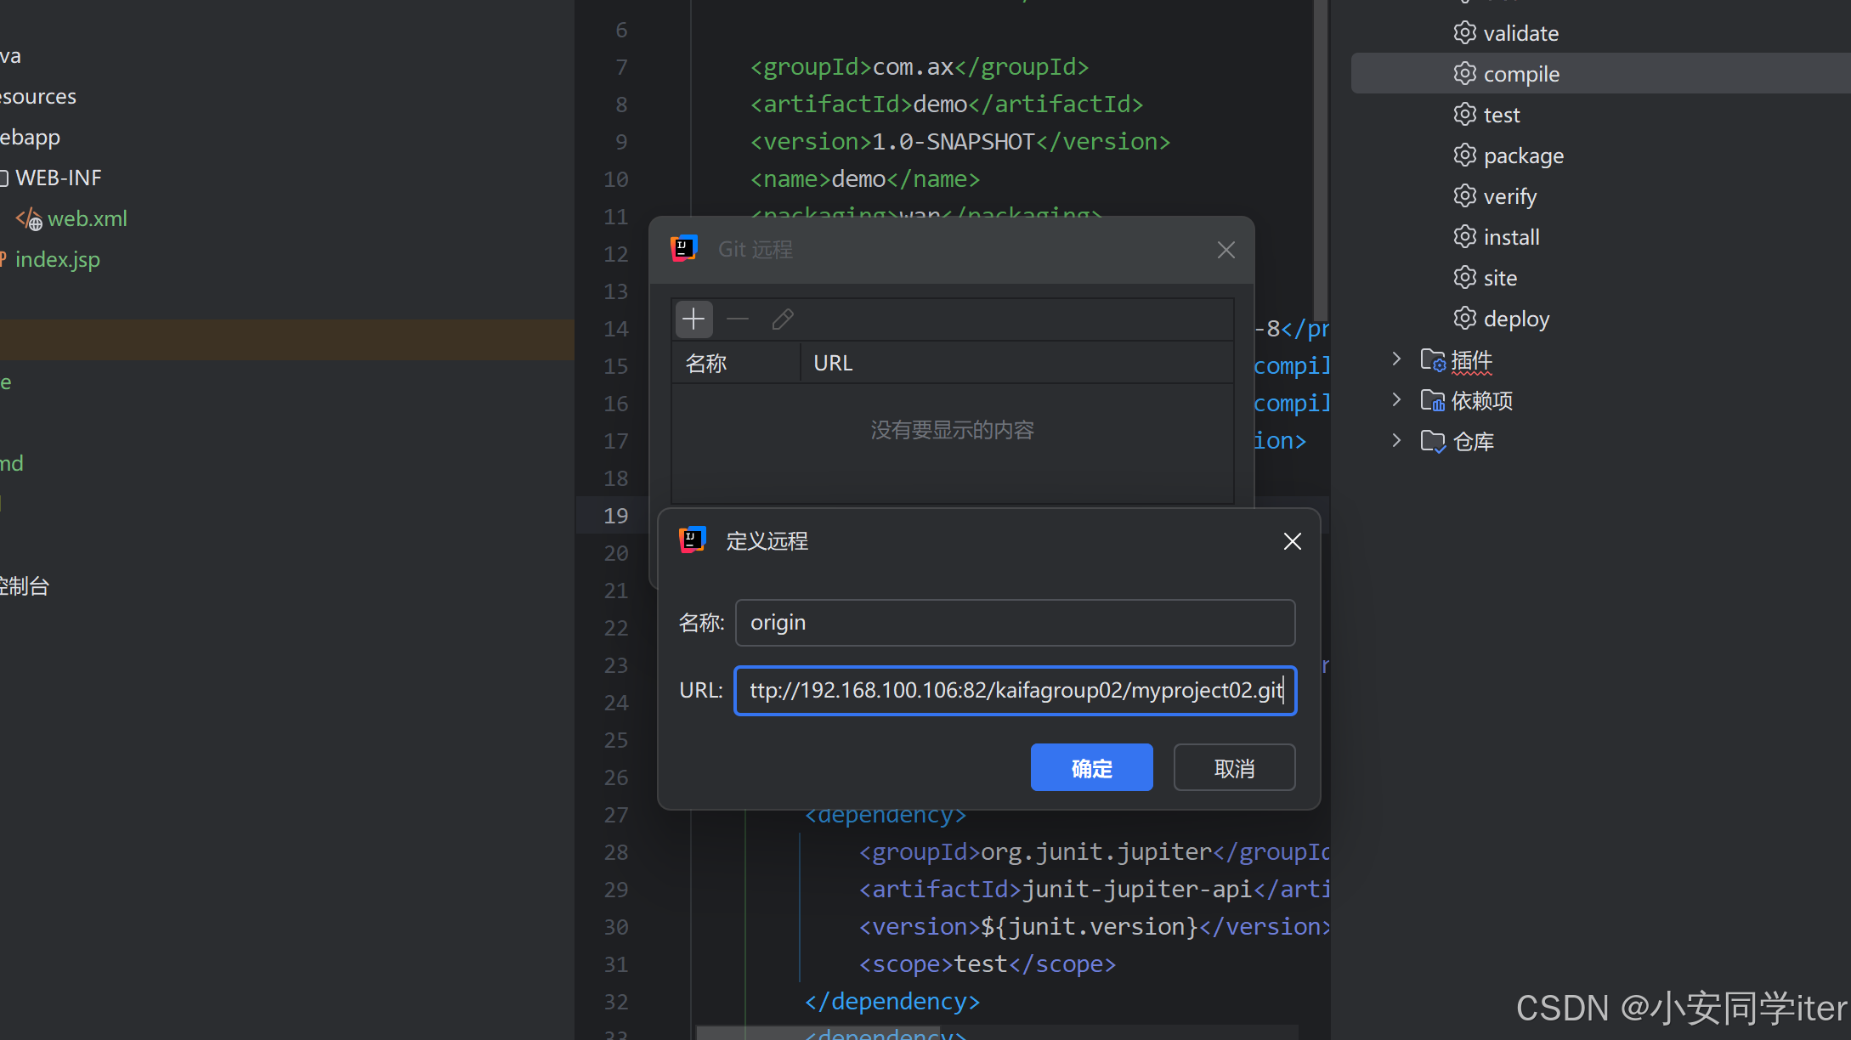Open index.jsp in the project tree
The height and width of the screenshot is (1040, 1851).
pyautogui.click(x=57, y=259)
